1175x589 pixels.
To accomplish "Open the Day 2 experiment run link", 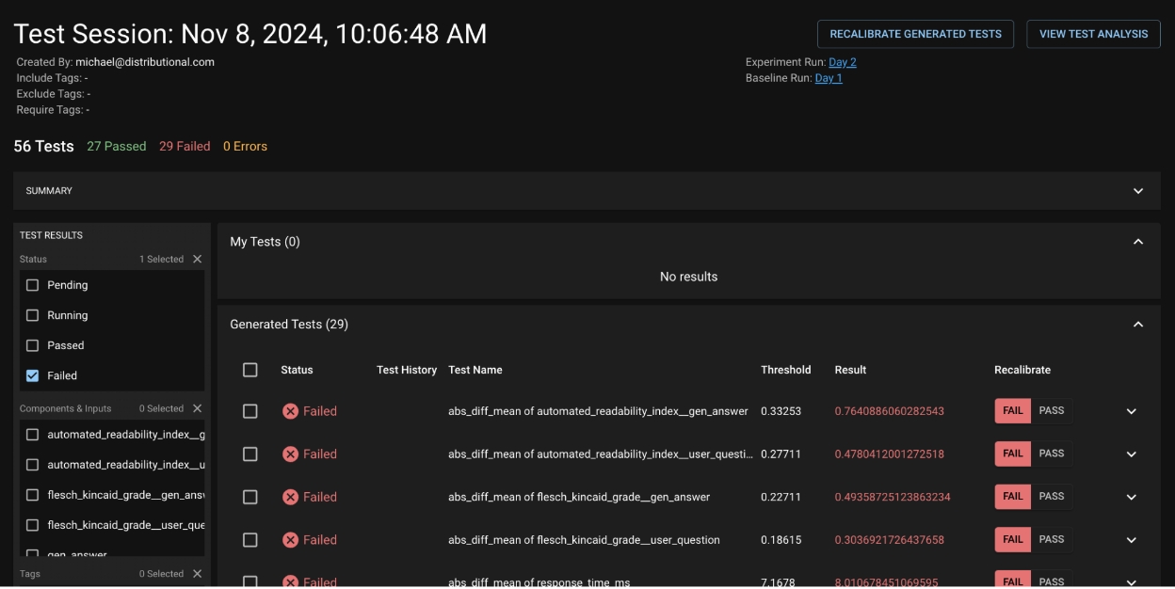I will coord(842,62).
